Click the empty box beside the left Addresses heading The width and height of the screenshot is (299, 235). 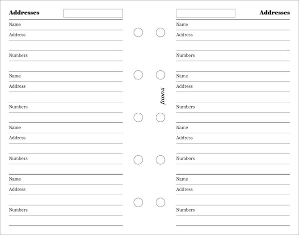pos(93,13)
